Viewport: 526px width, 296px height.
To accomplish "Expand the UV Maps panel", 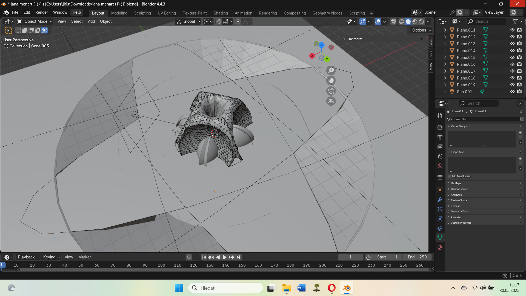I will pos(456,183).
